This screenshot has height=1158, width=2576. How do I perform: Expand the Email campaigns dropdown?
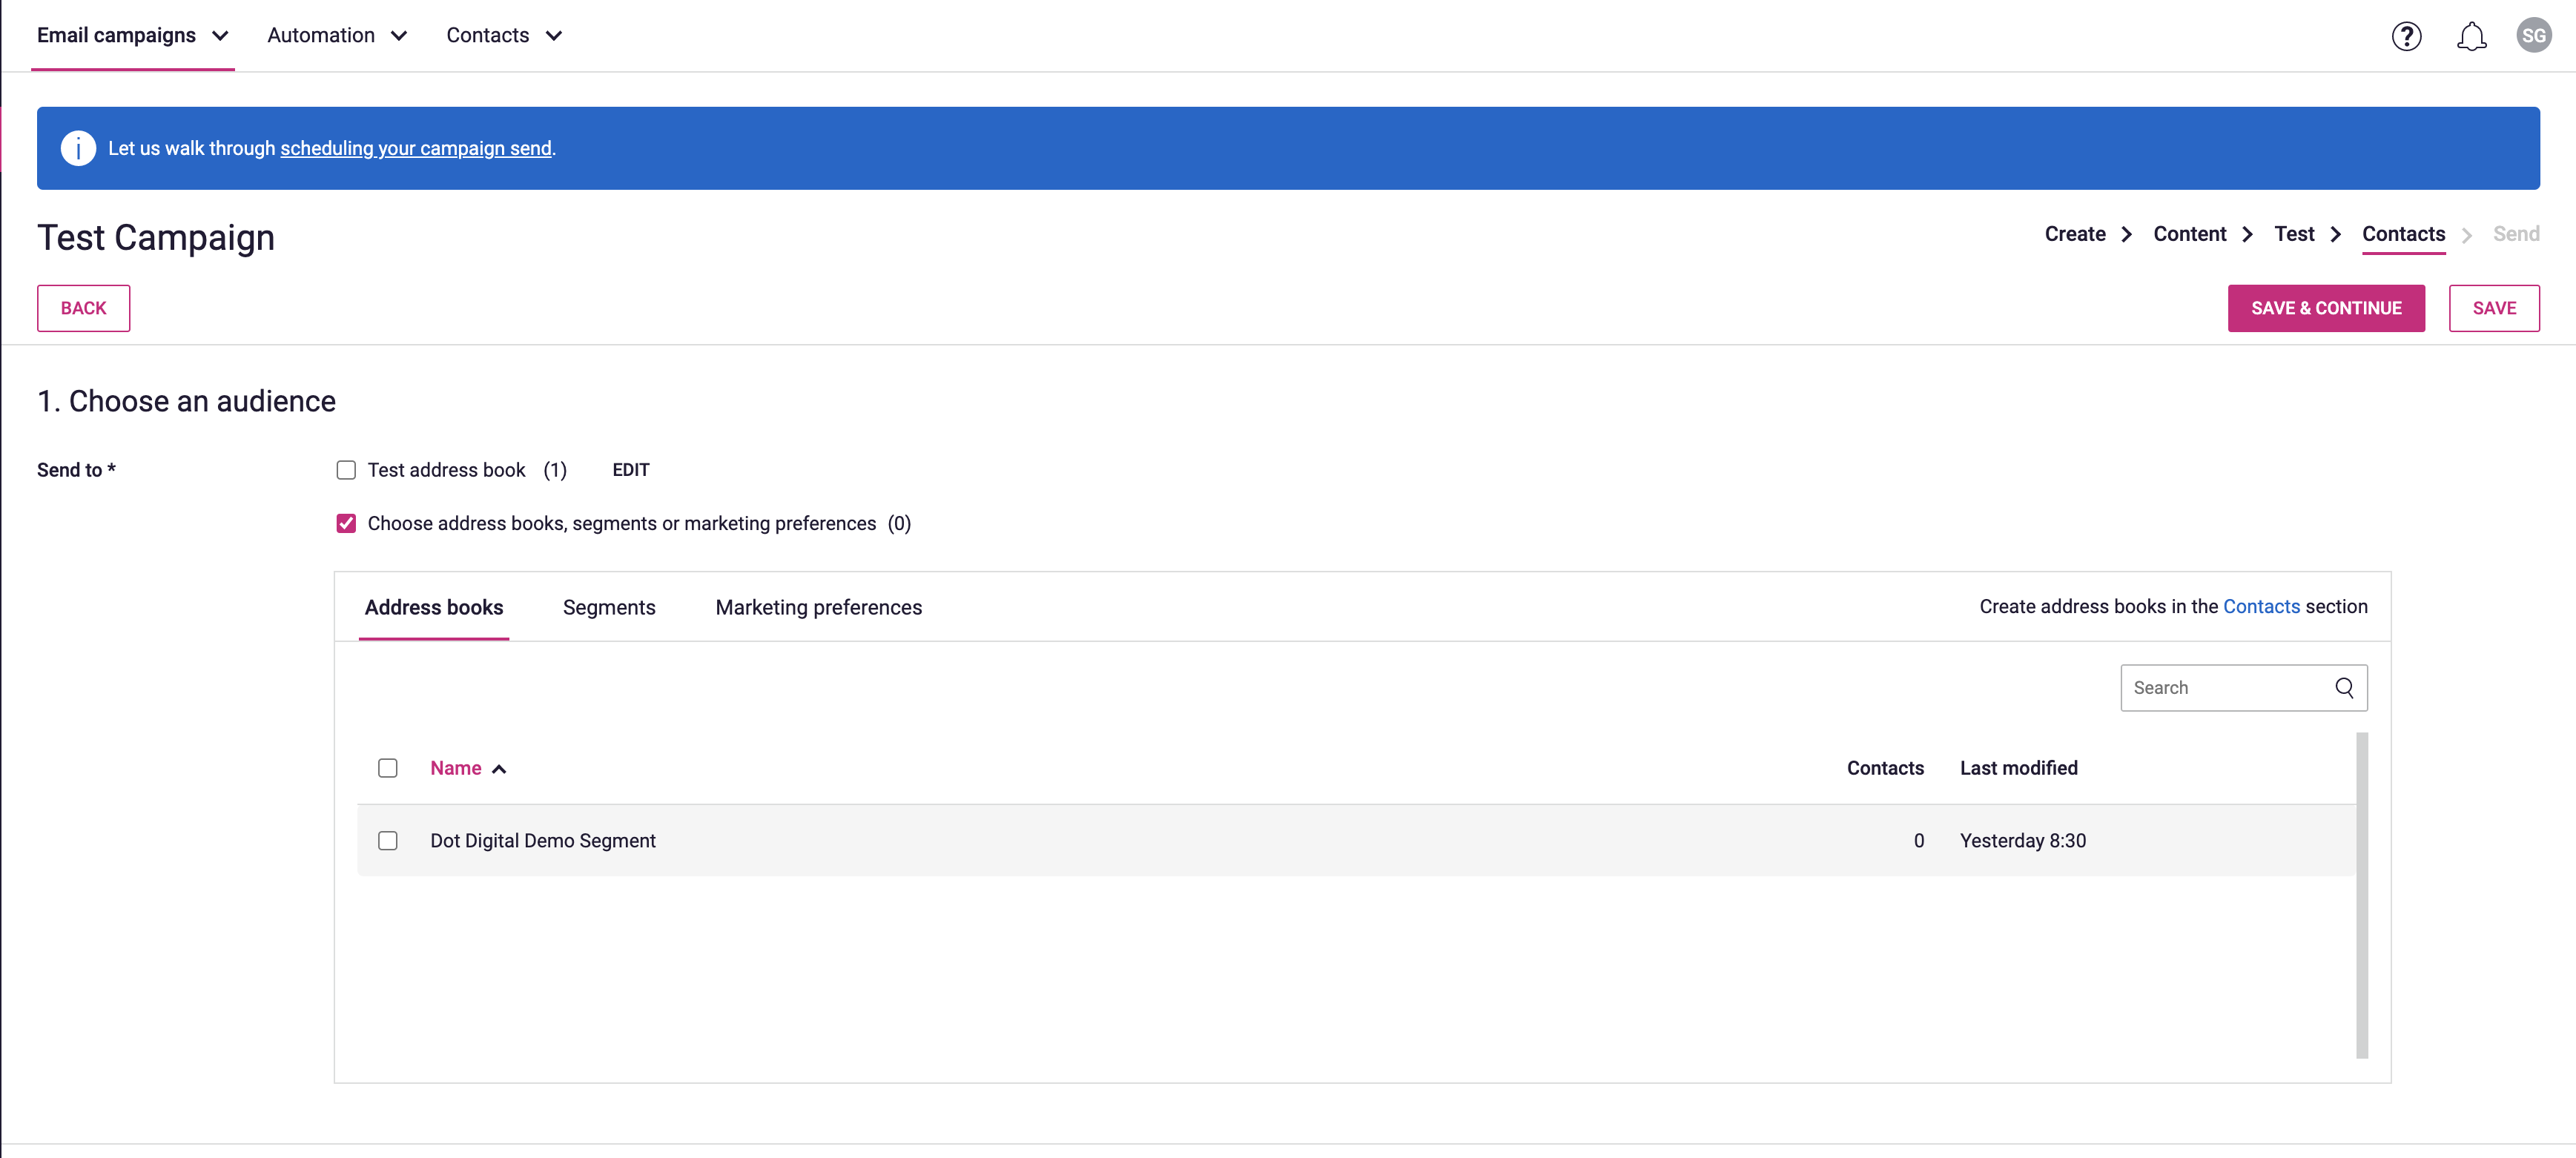point(133,36)
